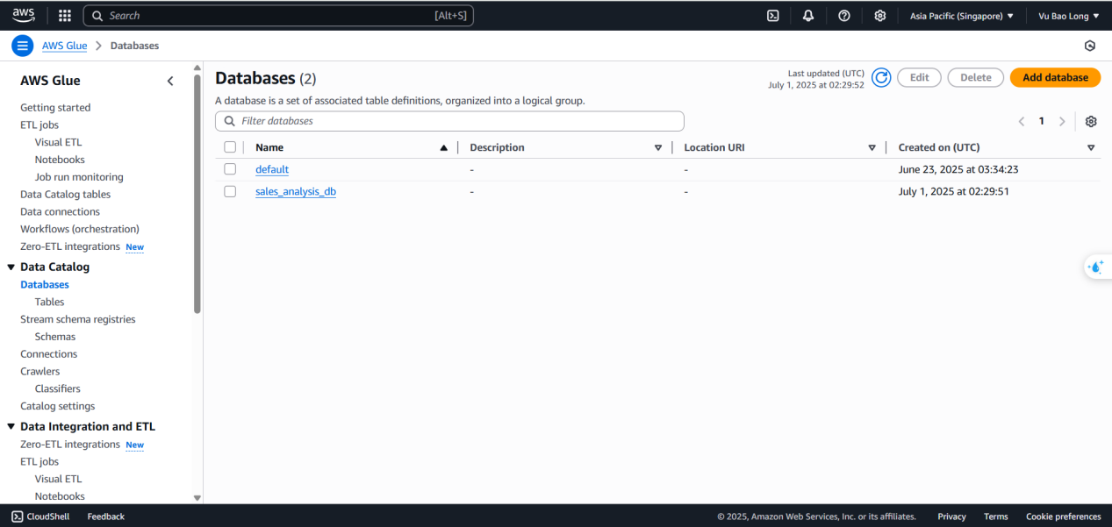This screenshot has height=527, width=1112.
Task: Open Crawlers in sidebar
Action: point(40,371)
